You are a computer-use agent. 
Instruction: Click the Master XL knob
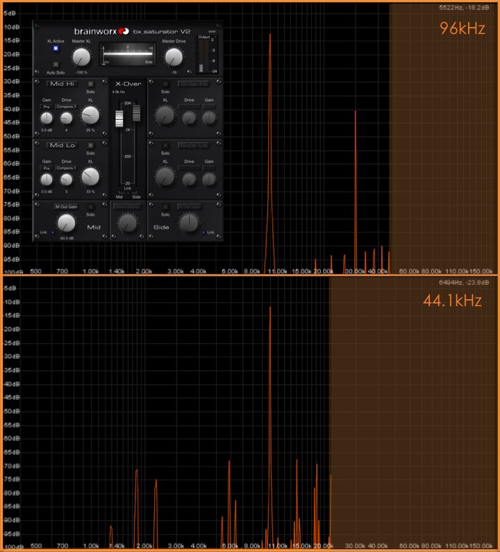[x=81, y=57]
